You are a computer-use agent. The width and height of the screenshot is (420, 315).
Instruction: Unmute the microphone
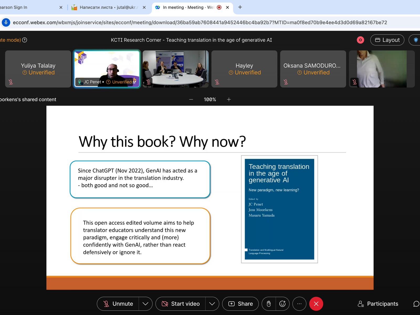click(x=118, y=304)
